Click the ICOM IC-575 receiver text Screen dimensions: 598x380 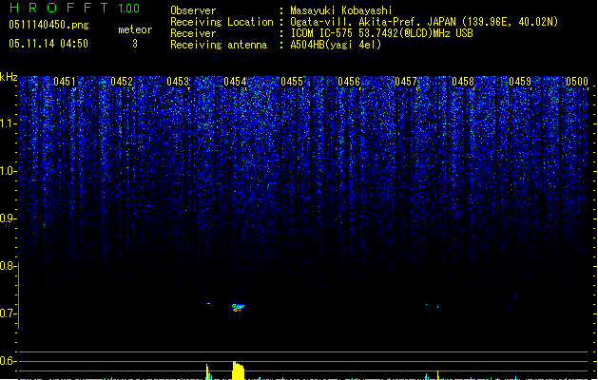pyautogui.click(x=381, y=33)
